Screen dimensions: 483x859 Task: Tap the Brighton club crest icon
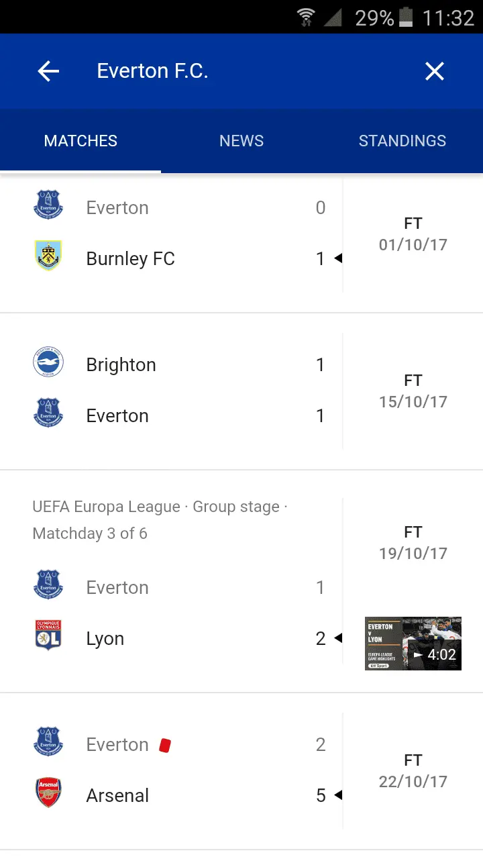click(x=48, y=363)
